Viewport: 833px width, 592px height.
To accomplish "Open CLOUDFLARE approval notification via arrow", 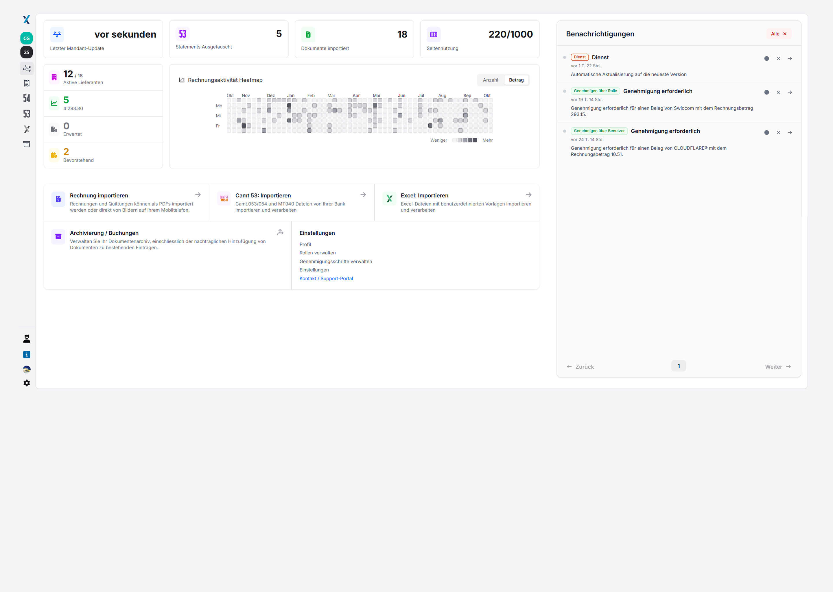I will click(x=790, y=133).
